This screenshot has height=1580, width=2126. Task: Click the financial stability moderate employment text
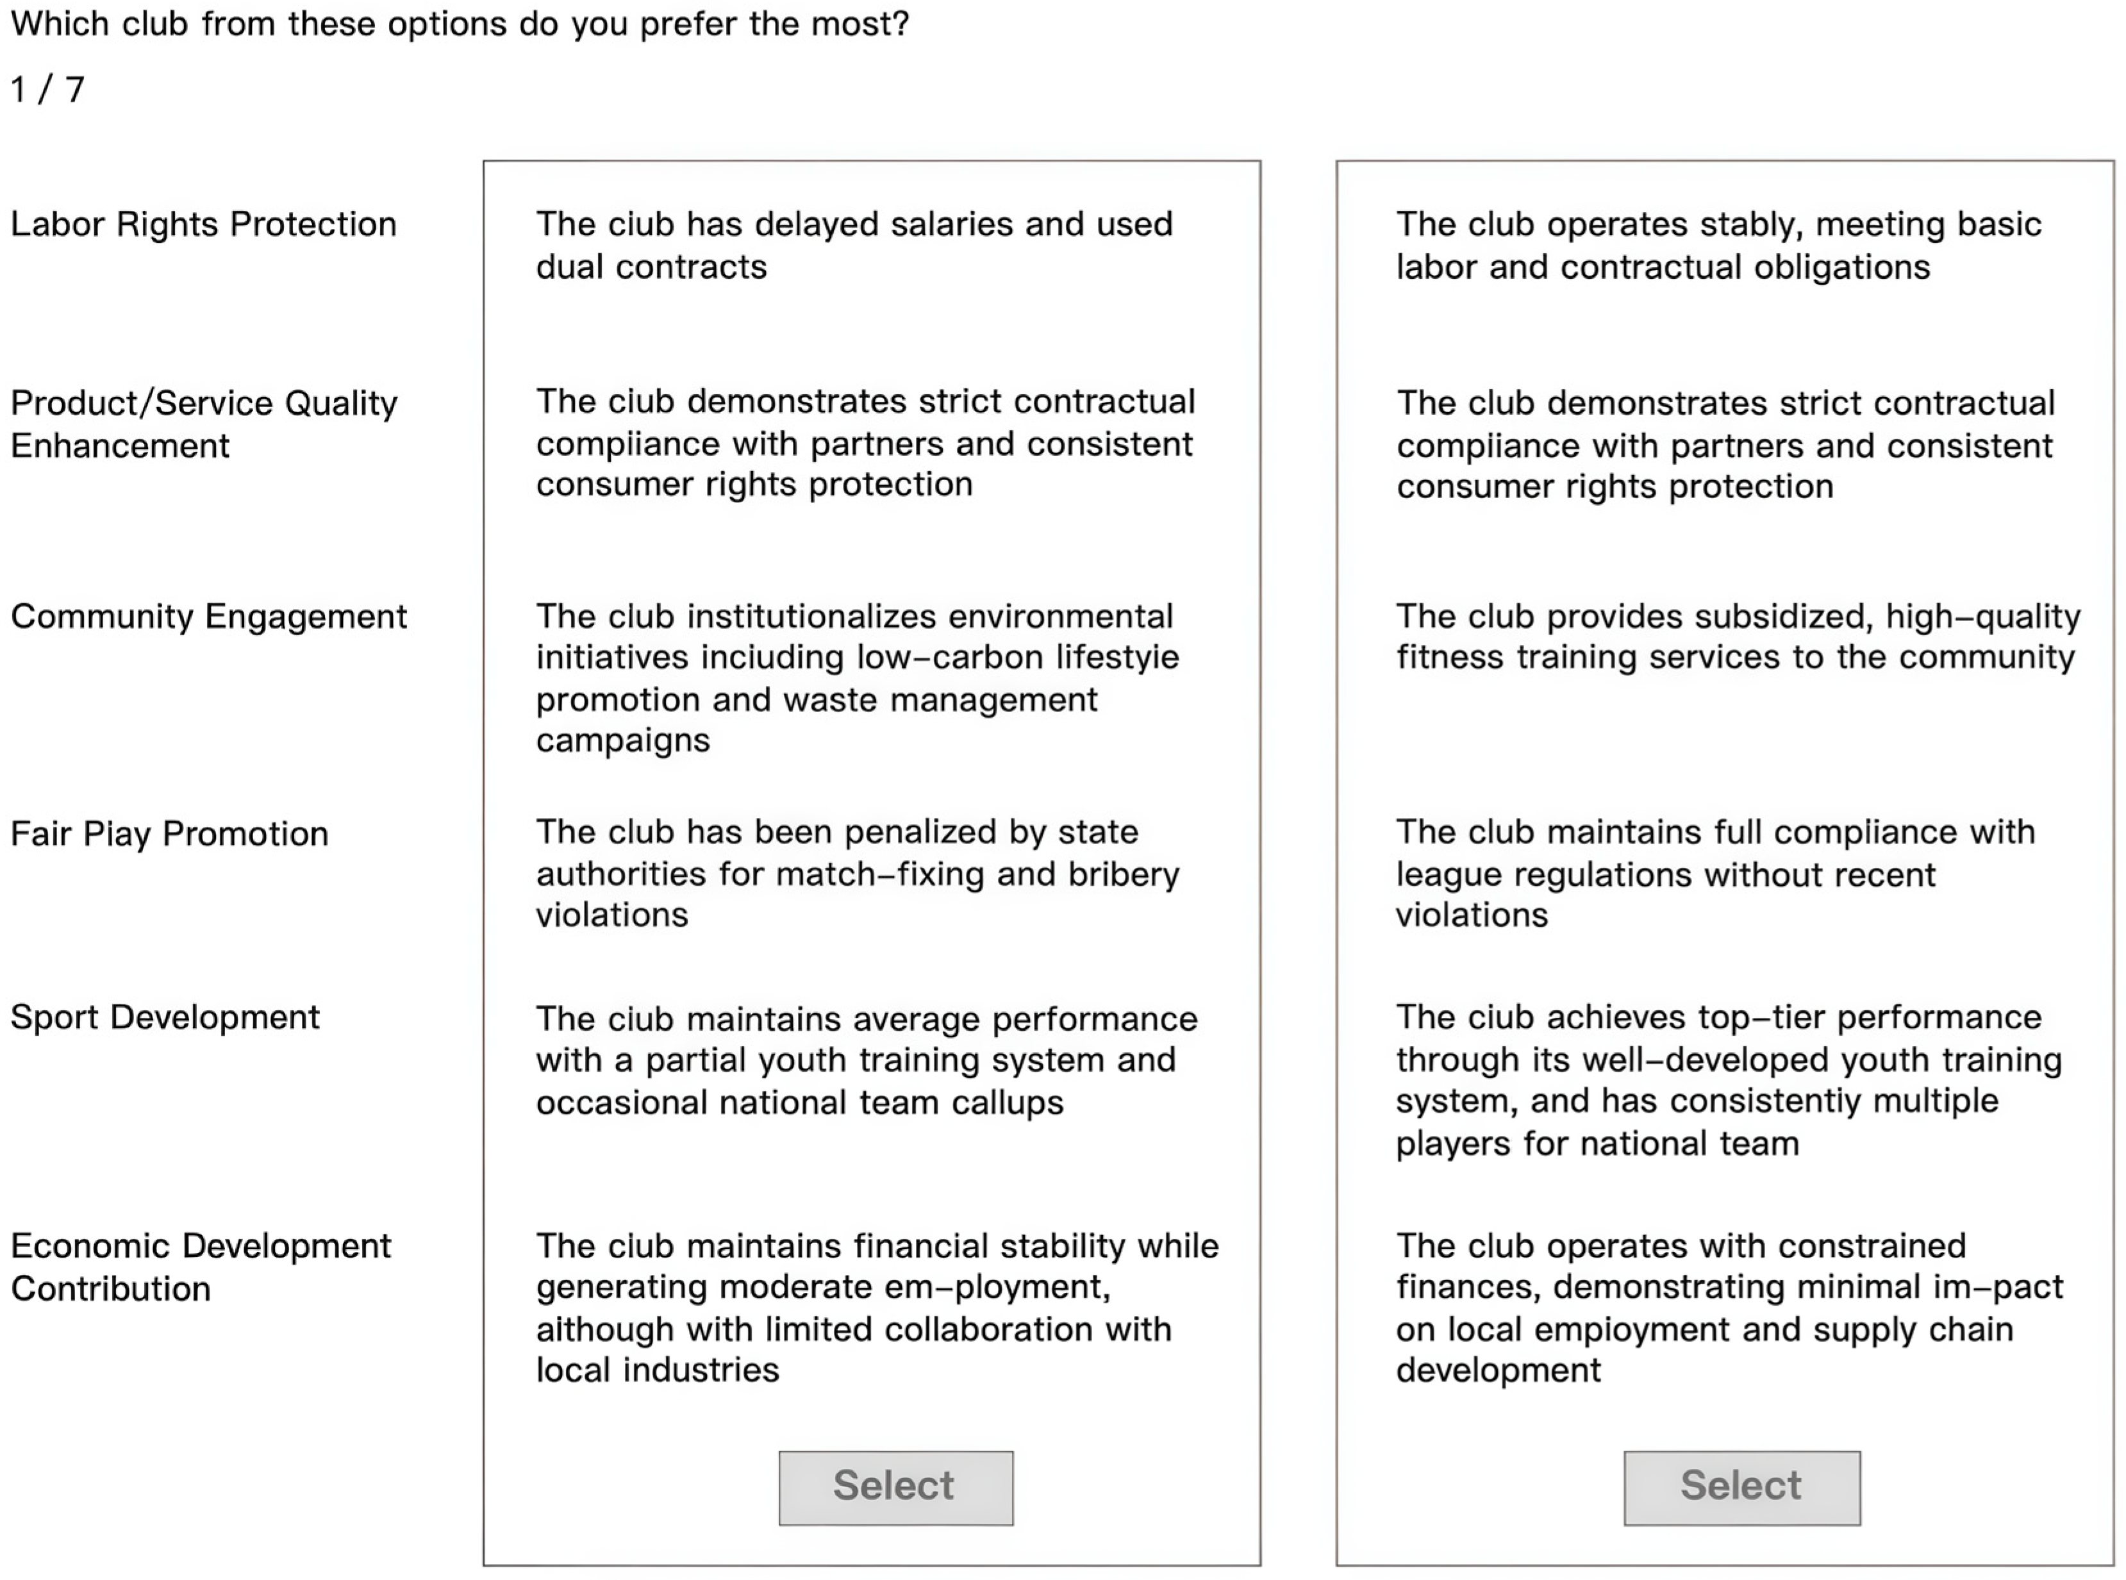click(x=876, y=1306)
